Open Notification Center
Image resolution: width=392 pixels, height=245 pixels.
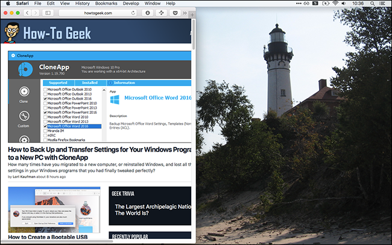[382, 3]
